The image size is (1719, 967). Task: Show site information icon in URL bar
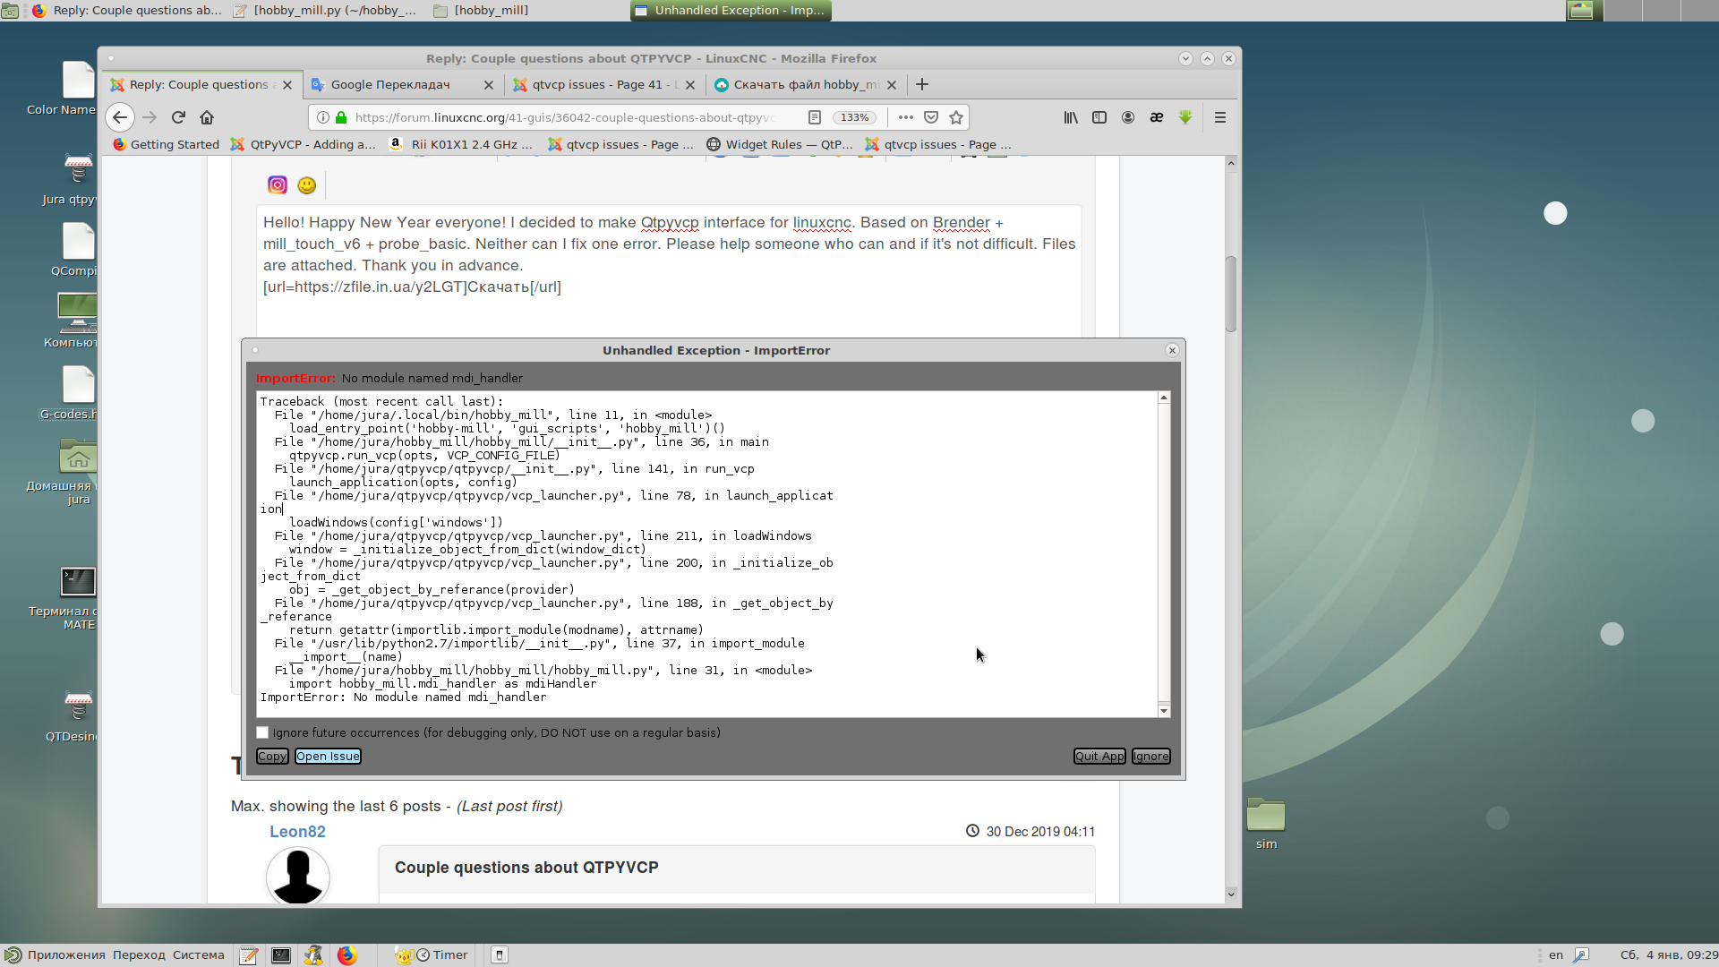[323, 117]
